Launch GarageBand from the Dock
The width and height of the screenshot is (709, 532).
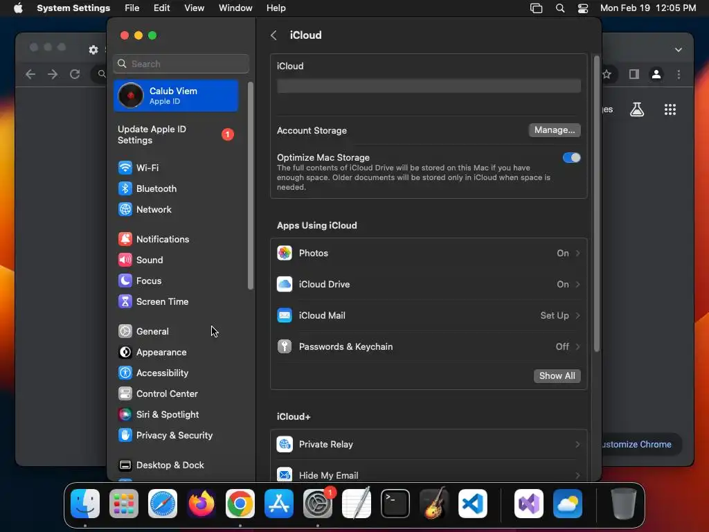coord(434,504)
